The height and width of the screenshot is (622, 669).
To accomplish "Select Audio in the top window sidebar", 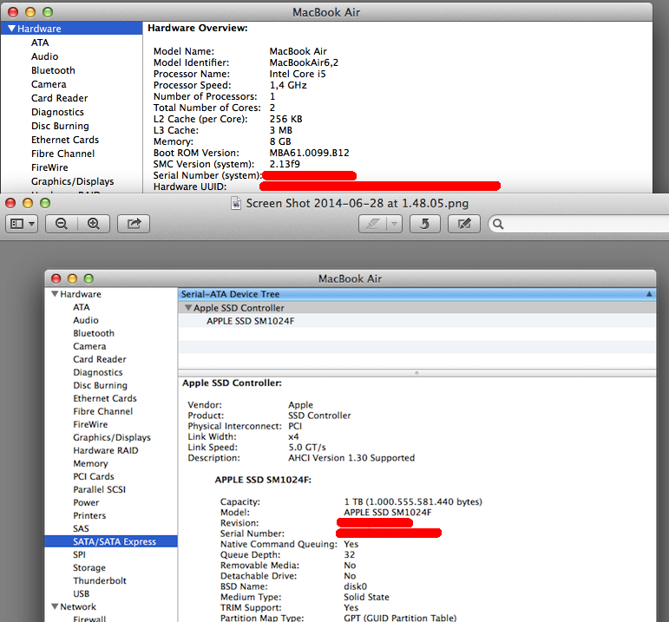I will (45, 56).
